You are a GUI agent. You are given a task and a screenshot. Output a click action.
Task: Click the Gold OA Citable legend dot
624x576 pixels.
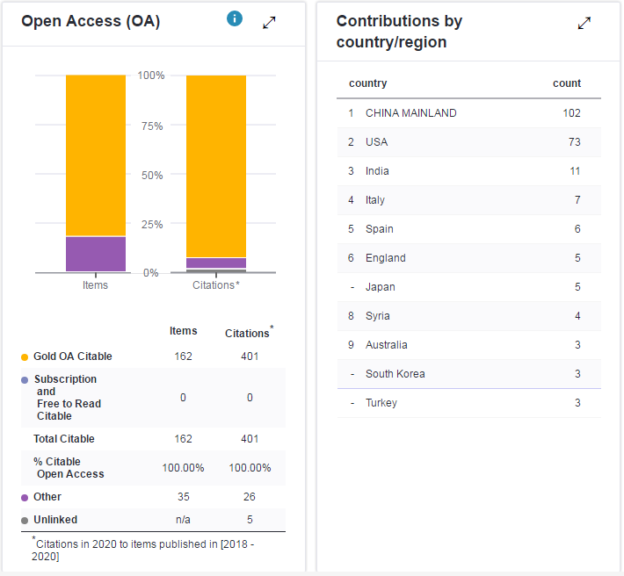(x=25, y=357)
